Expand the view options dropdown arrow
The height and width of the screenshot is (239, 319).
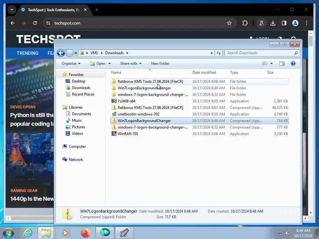click(x=271, y=63)
